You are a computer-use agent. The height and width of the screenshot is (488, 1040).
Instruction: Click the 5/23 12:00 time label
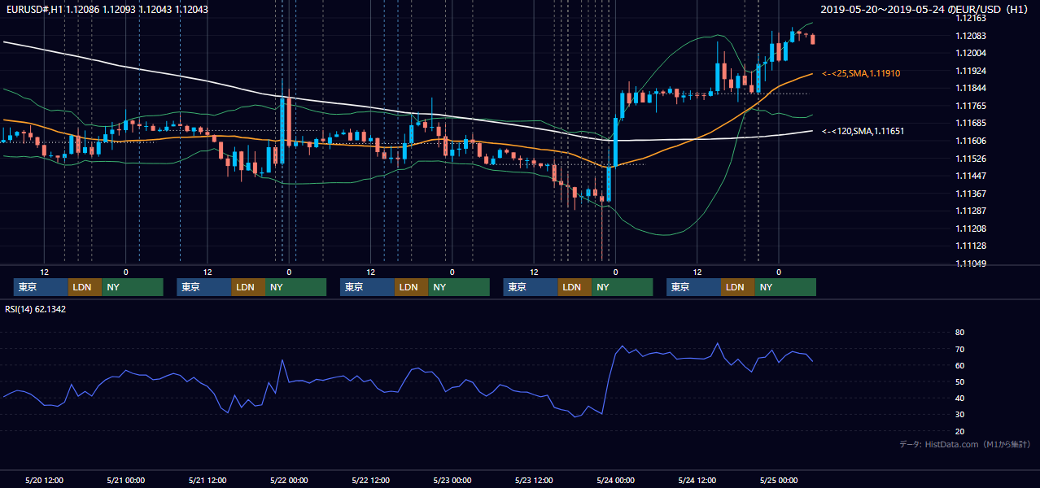coord(534,480)
